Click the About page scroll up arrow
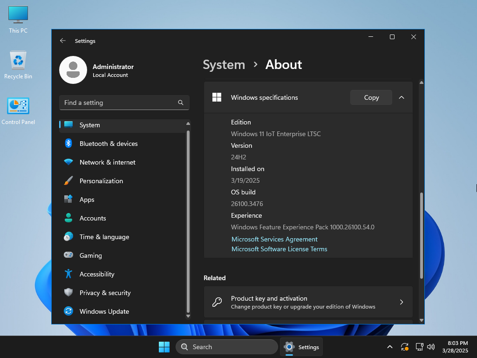477x358 pixels. (x=421, y=82)
